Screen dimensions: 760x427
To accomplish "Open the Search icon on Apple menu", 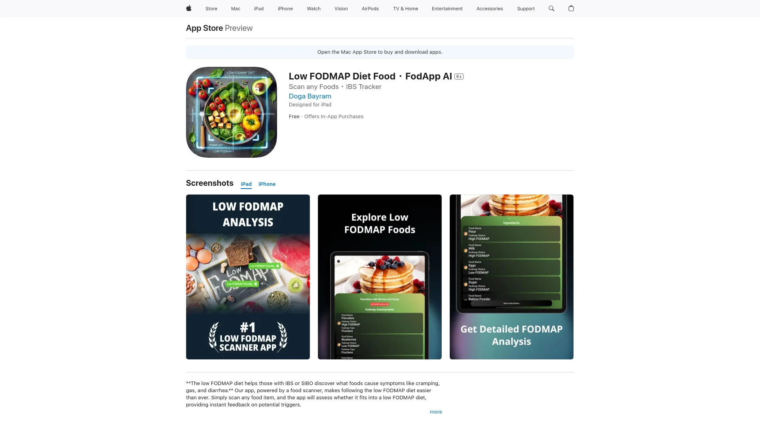I will [552, 8].
